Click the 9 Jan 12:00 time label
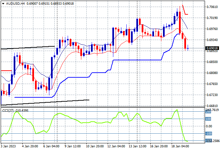 tap(73, 146)
